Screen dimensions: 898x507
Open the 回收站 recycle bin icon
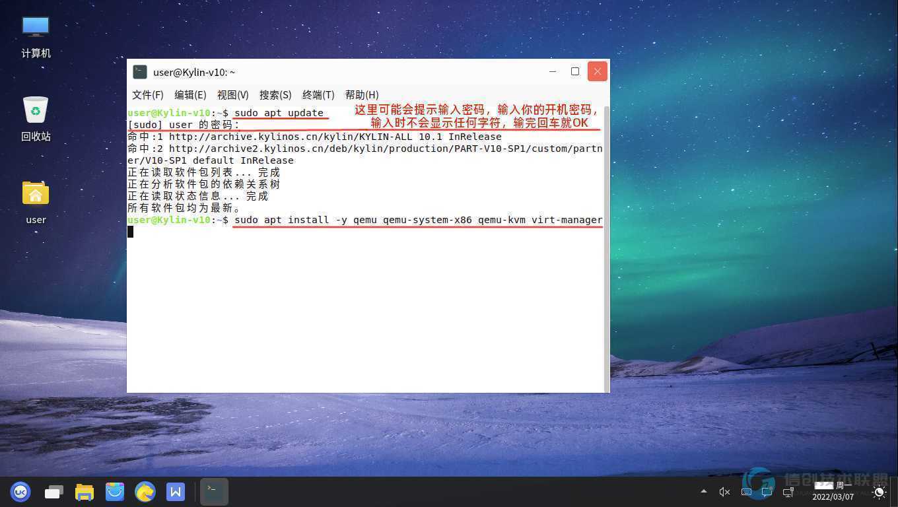(36, 119)
